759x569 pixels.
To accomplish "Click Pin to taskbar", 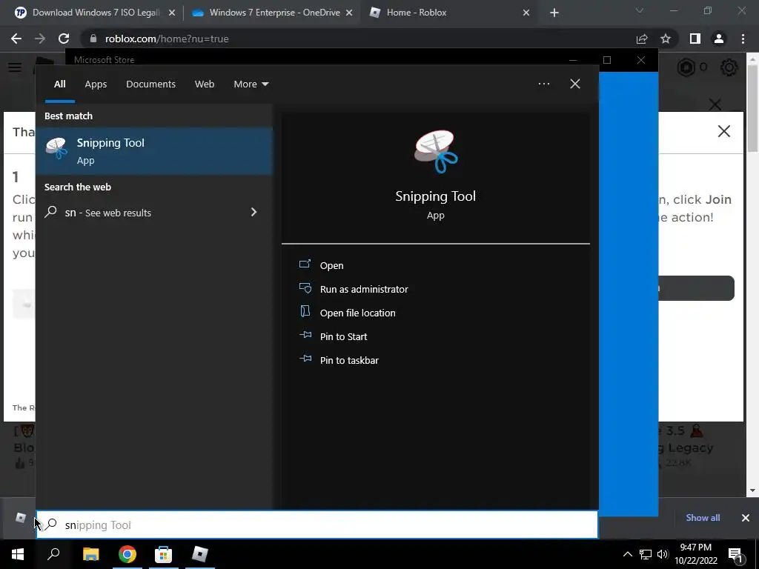I will coord(349,360).
